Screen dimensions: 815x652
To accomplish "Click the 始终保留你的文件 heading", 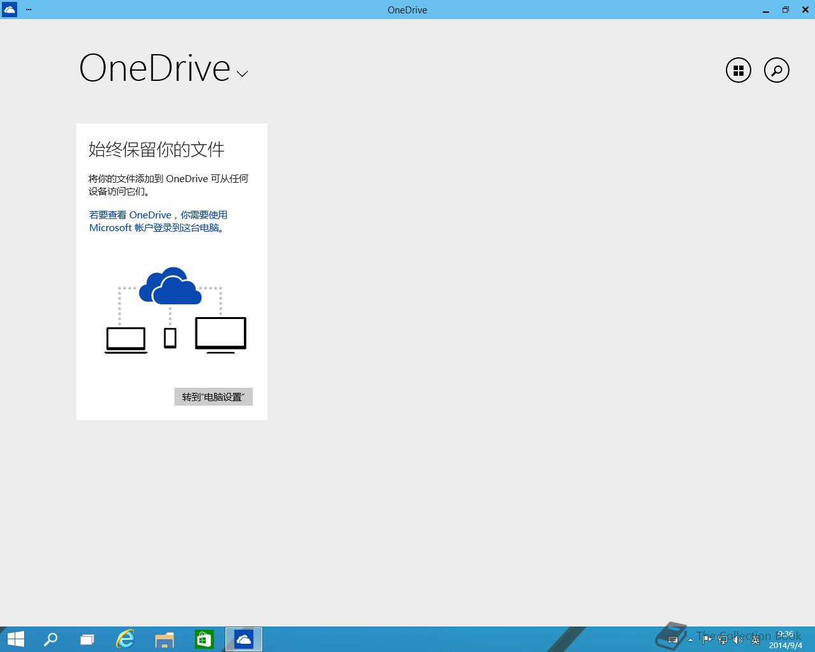I will click(x=157, y=150).
